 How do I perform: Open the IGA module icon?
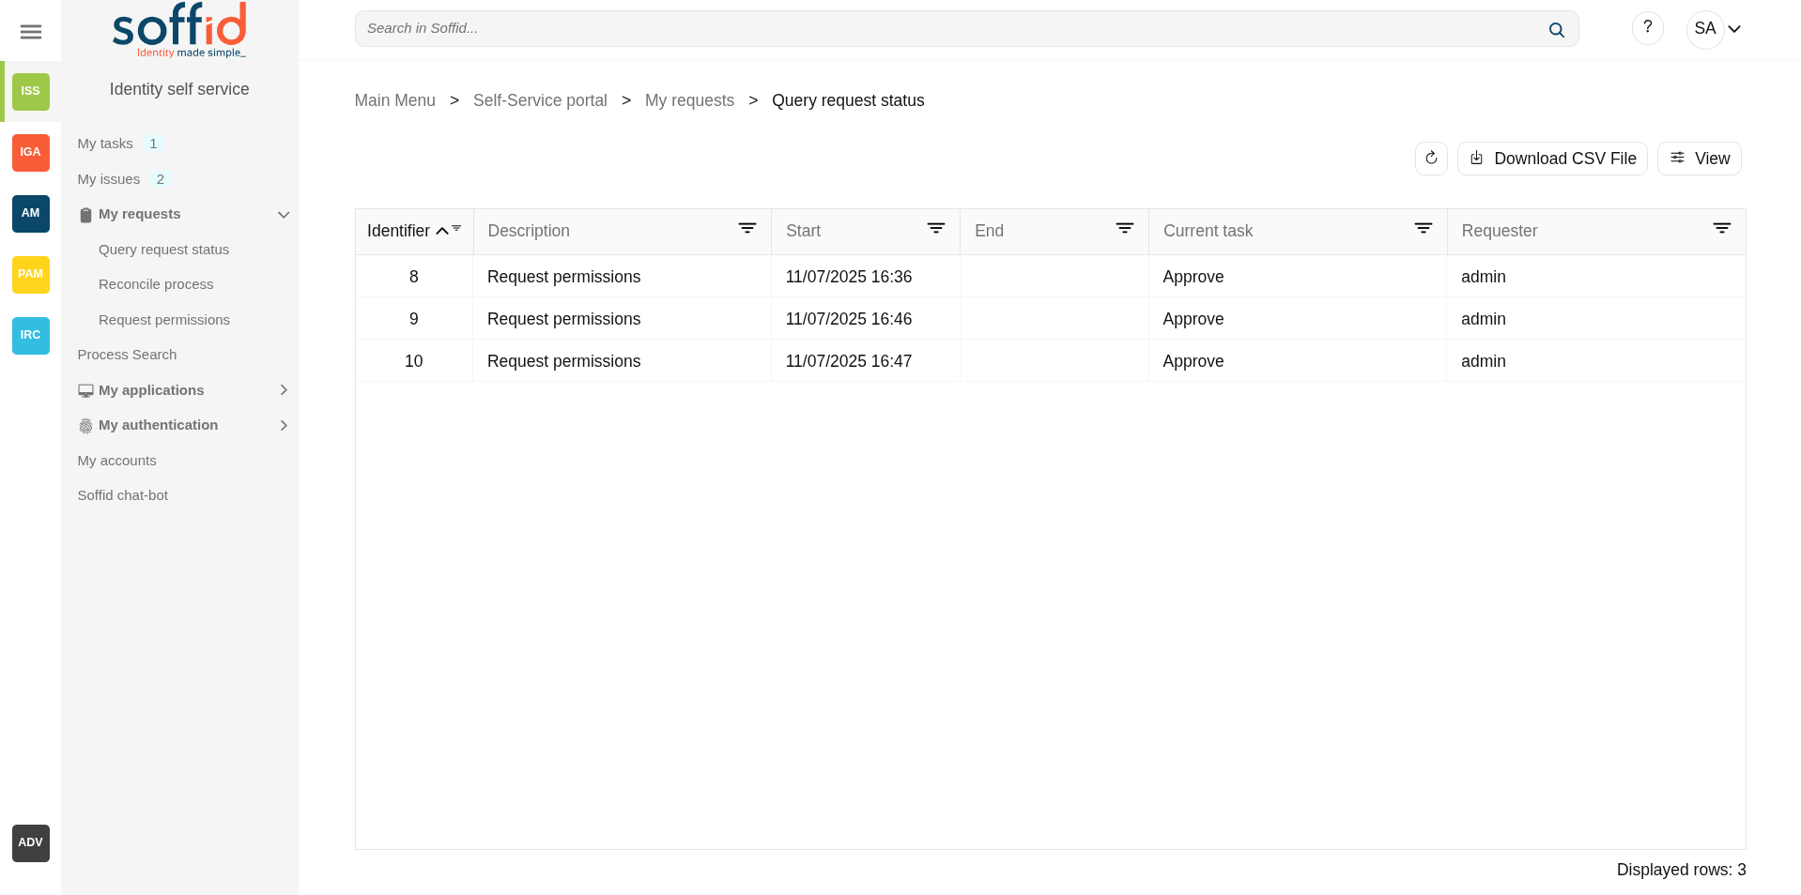pyautogui.click(x=30, y=152)
